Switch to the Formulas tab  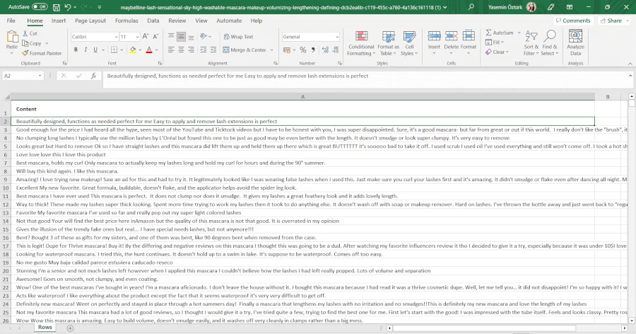coord(126,21)
